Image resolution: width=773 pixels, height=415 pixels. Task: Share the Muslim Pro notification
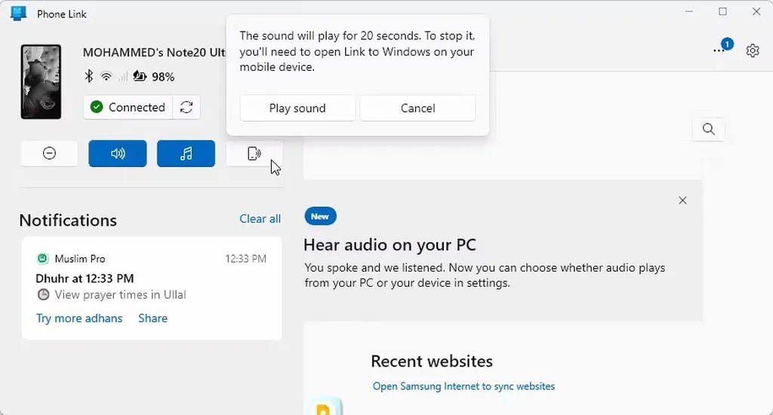point(152,318)
